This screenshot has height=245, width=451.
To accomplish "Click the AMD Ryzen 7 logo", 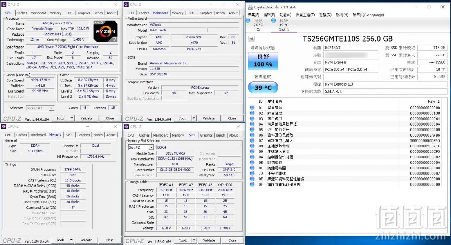I will point(106,31).
